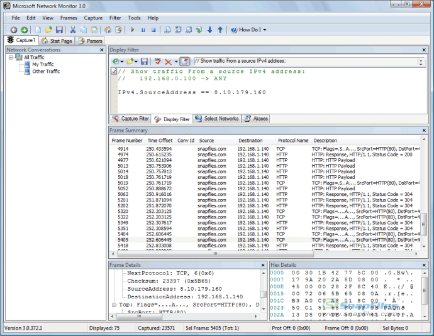Open the Tools menu
434x336 pixels.
pyautogui.click(x=134, y=18)
